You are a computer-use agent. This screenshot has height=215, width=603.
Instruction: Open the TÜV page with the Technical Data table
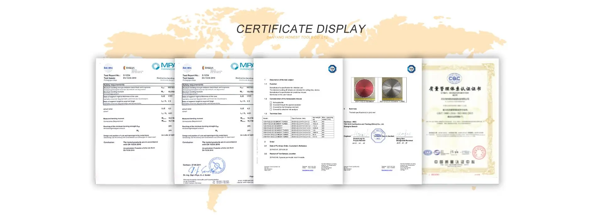coord(298,121)
